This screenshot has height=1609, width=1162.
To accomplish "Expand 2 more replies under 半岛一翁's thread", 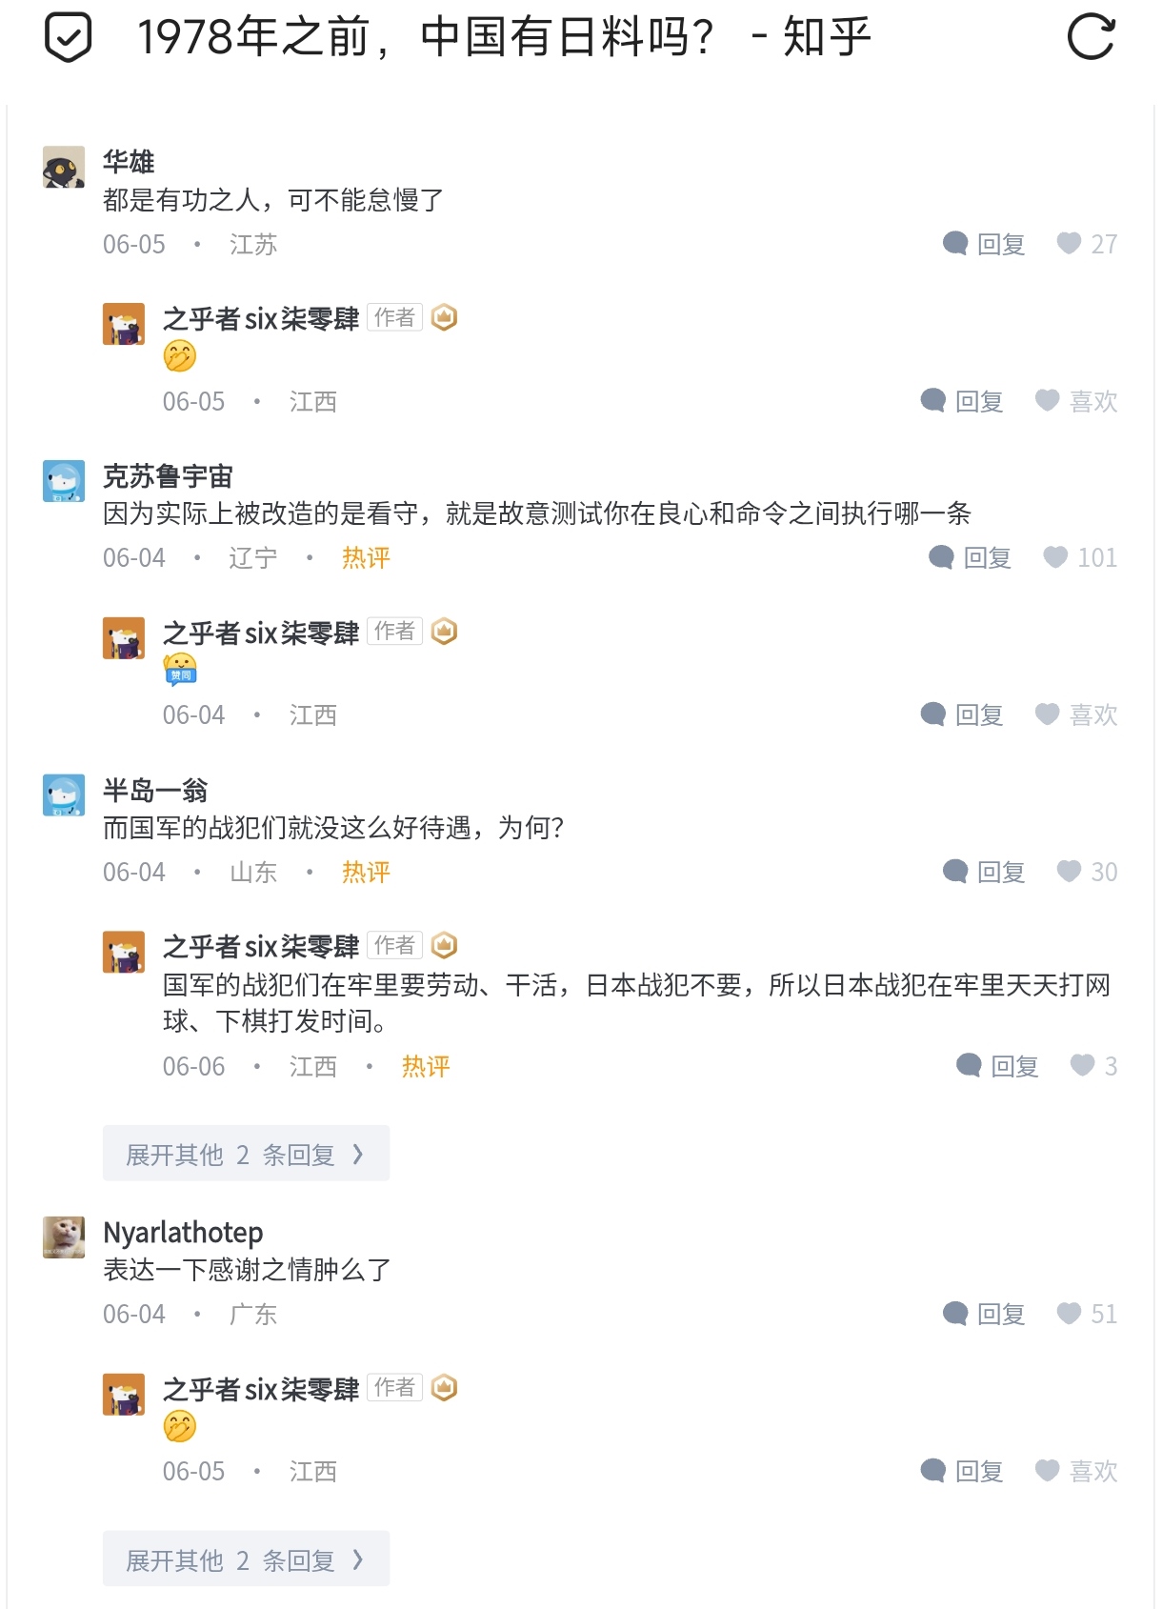I will (246, 1154).
